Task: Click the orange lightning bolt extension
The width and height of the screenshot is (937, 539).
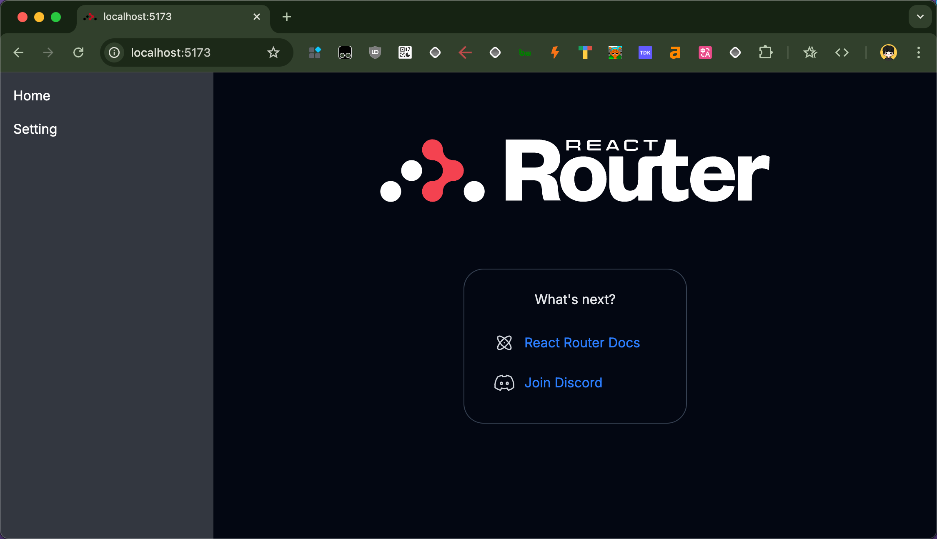Action: click(x=555, y=52)
